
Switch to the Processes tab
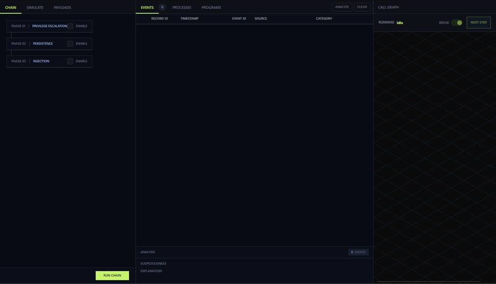(x=182, y=7)
